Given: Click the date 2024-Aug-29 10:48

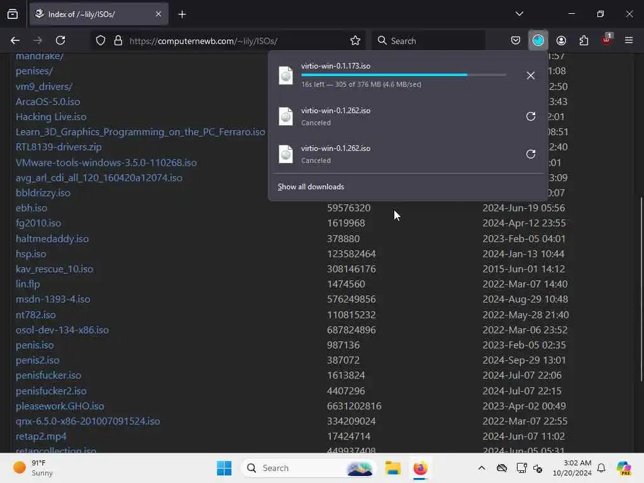Looking at the screenshot, I should 525,299.
